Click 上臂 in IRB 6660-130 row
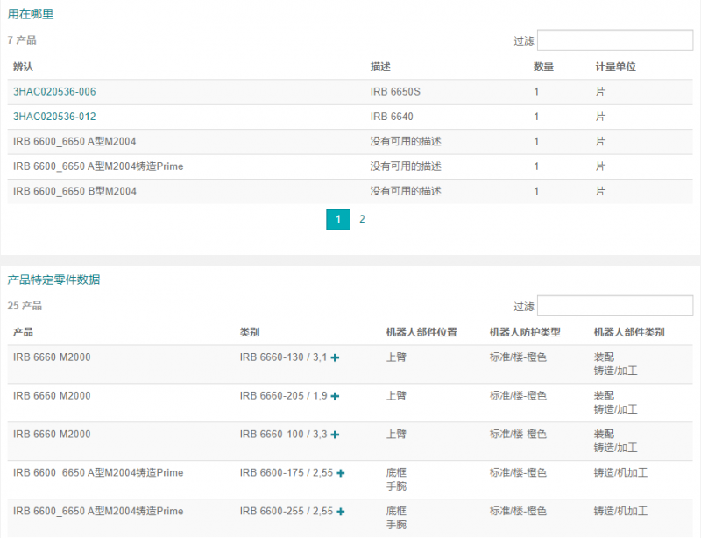Viewport: 701px width, 538px height. click(397, 357)
